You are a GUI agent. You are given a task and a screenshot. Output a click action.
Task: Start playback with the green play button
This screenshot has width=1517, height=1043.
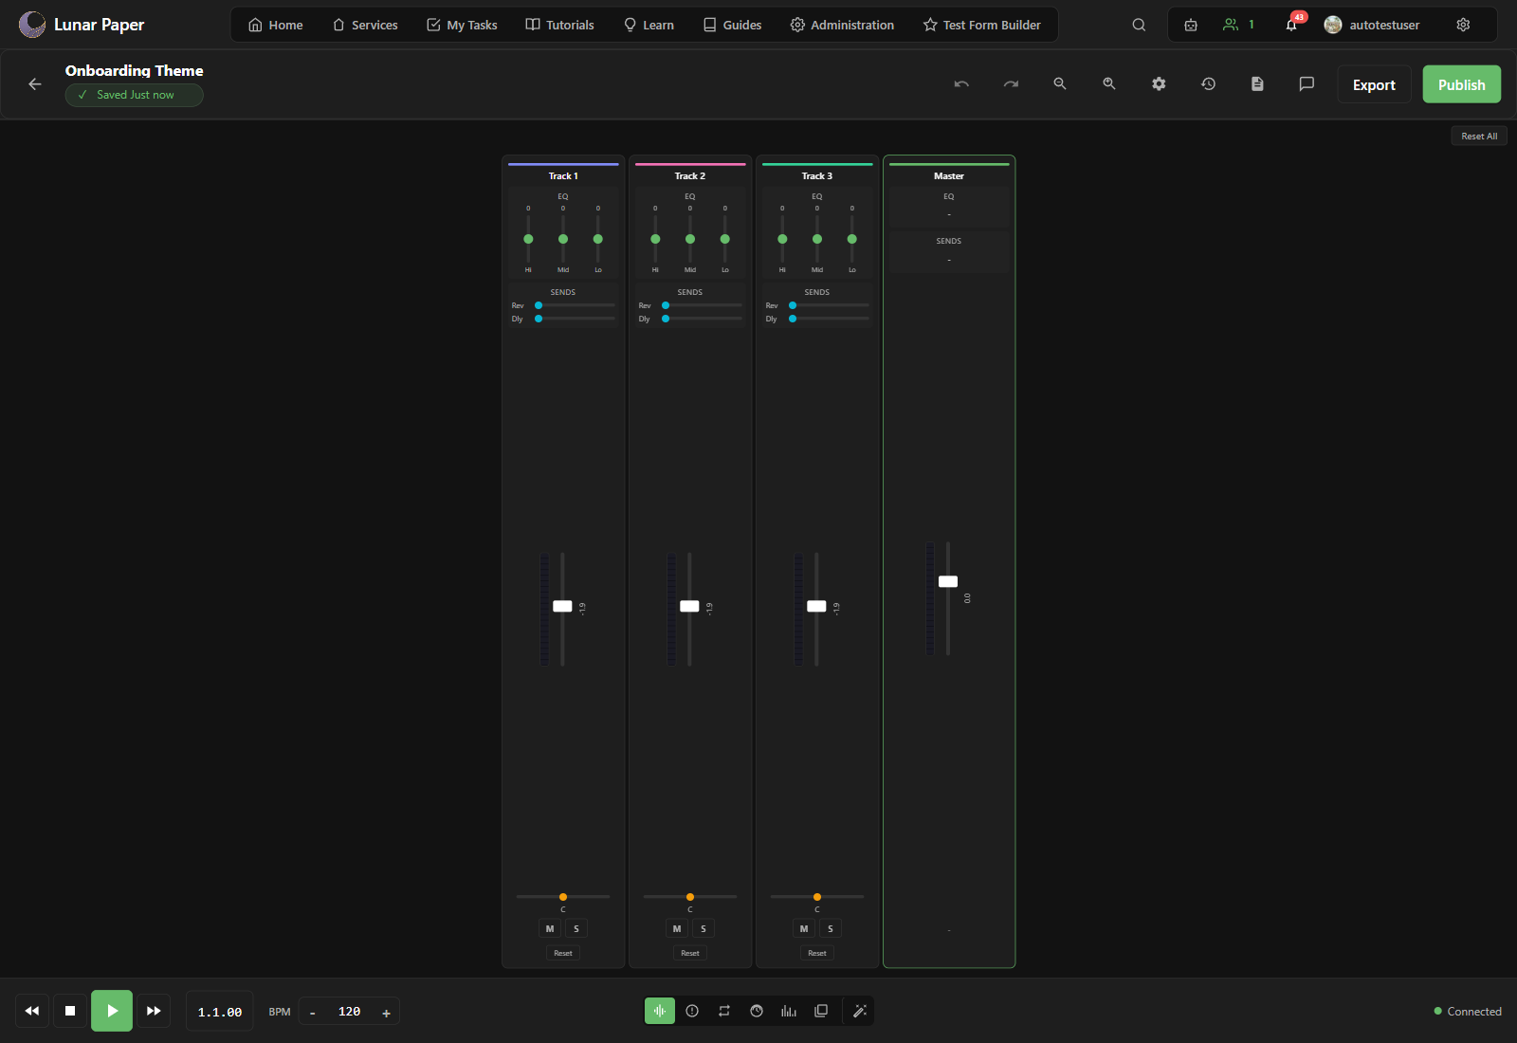click(112, 1011)
